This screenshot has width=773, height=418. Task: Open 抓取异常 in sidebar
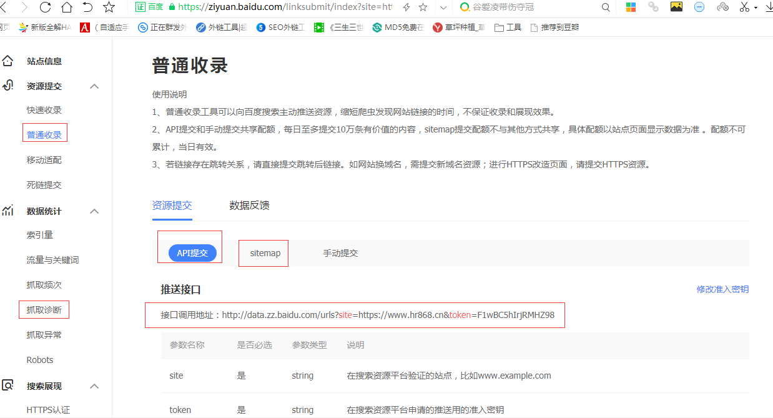[x=44, y=335]
